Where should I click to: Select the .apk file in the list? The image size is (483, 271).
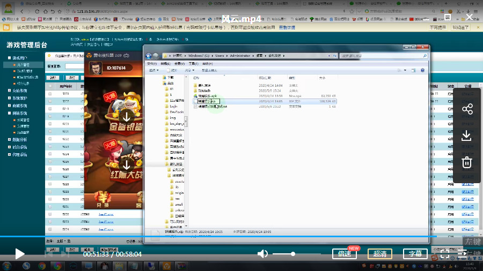point(207,96)
